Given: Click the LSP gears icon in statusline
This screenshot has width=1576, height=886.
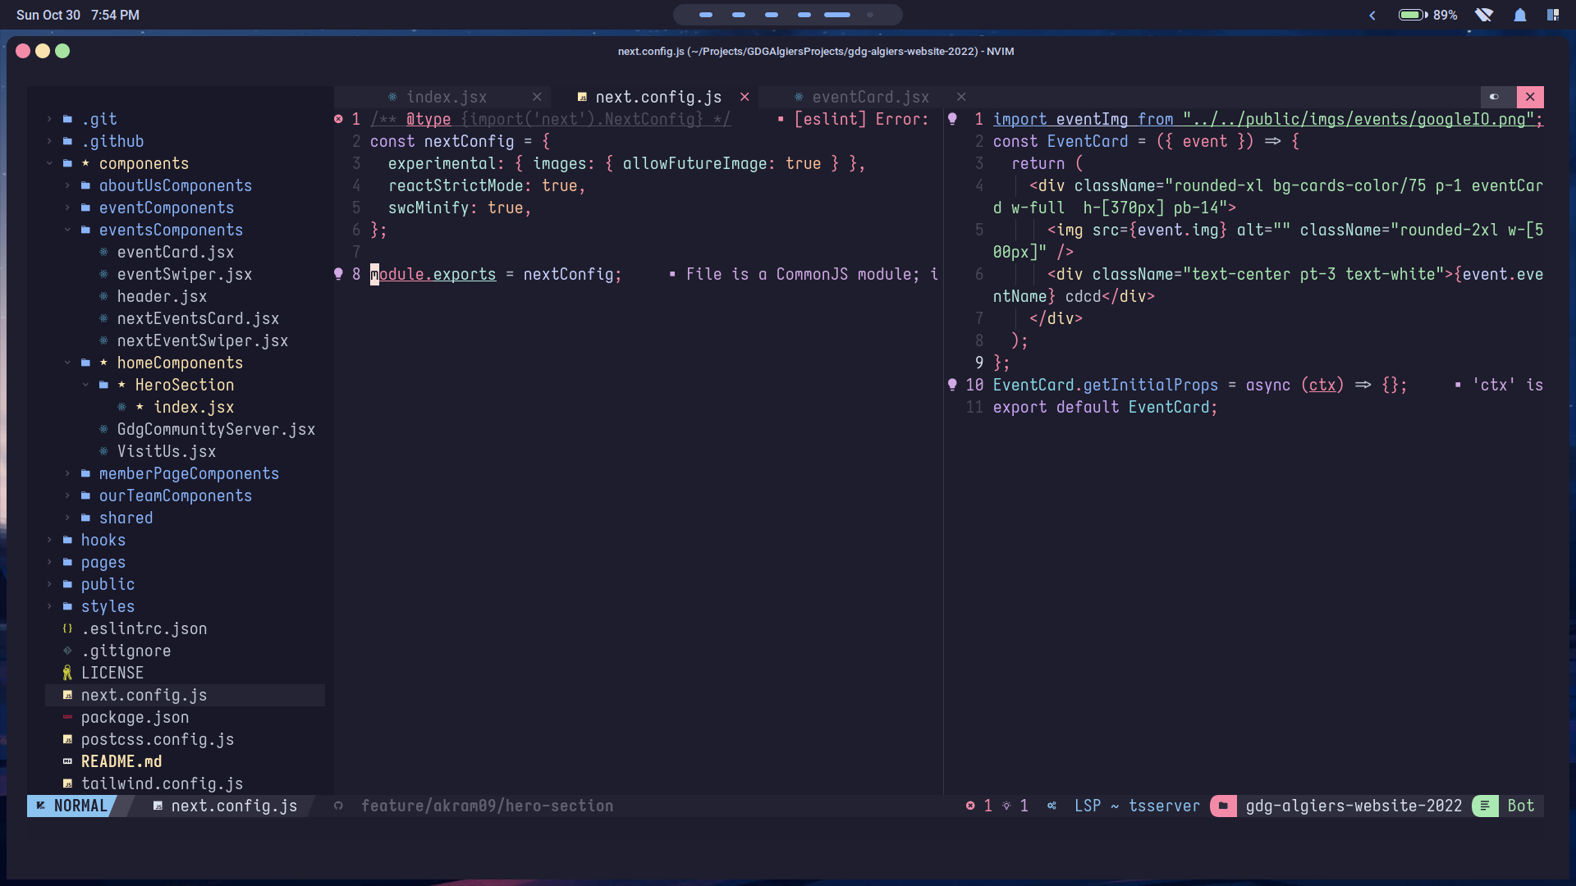Looking at the screenshot, I should pos(1051,806).
